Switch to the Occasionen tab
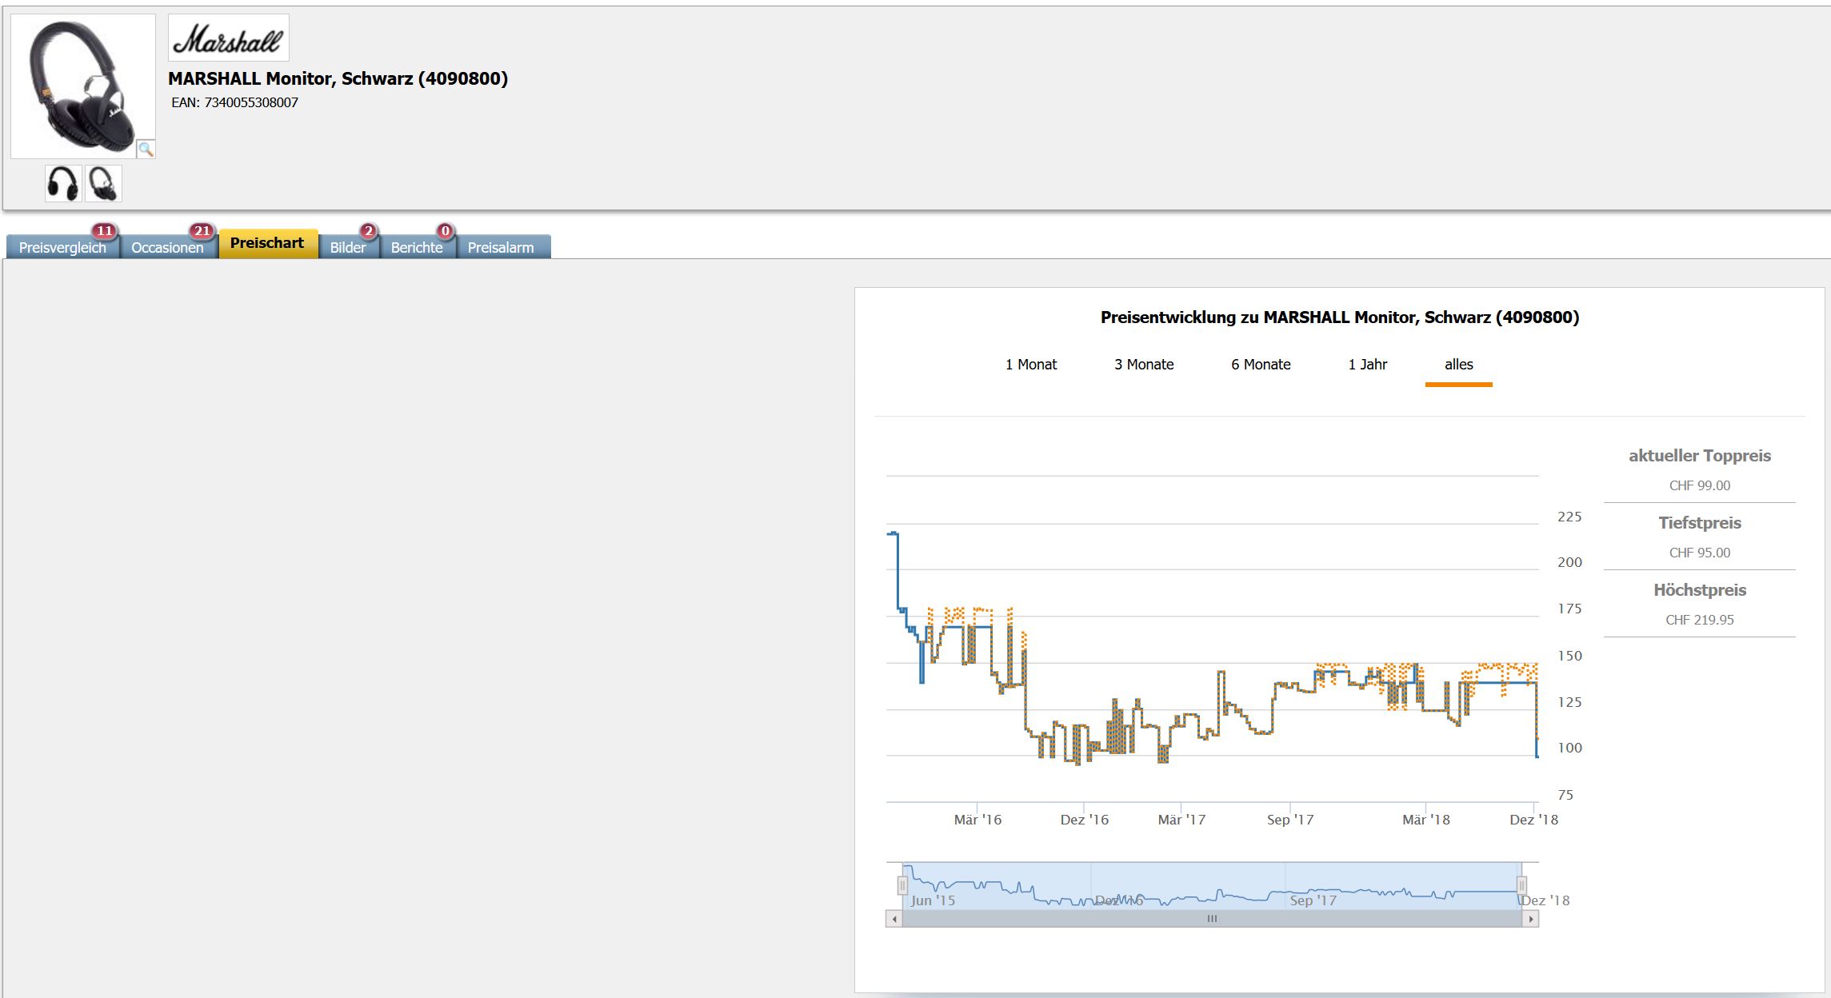Viewport: 1831px width, 998px height. pyautogui.click(x=167, y=247)
